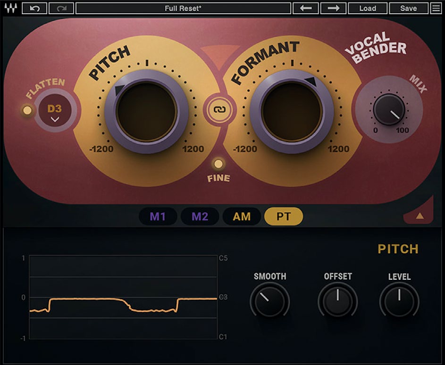Screen dimensions: 445x365
Task: Click the C5 graph label
Action: [223, 258]
